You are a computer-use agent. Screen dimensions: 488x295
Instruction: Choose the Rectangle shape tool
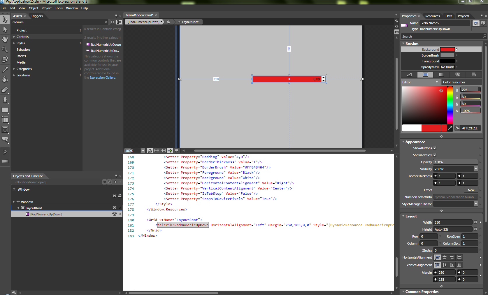click(x=5, y=110)
